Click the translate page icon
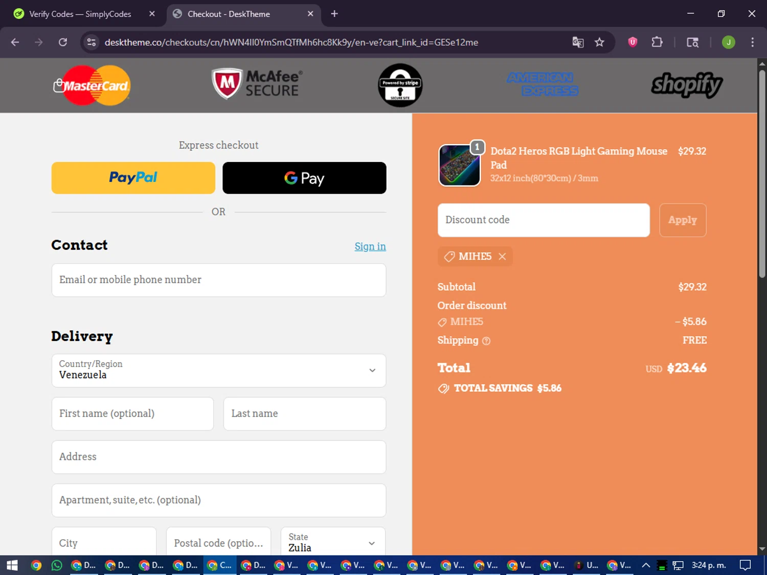767x575 pixels. pyautogui.click(x=578, y=42)
